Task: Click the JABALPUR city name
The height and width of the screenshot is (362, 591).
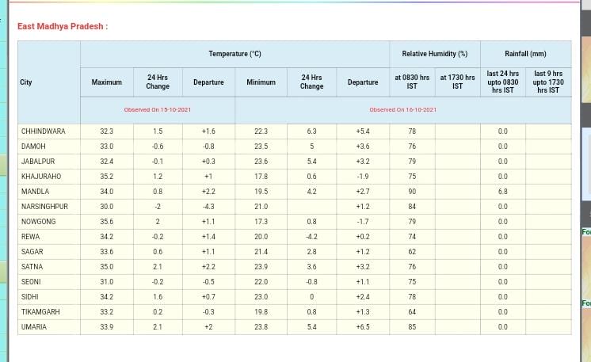Action: 38,162
